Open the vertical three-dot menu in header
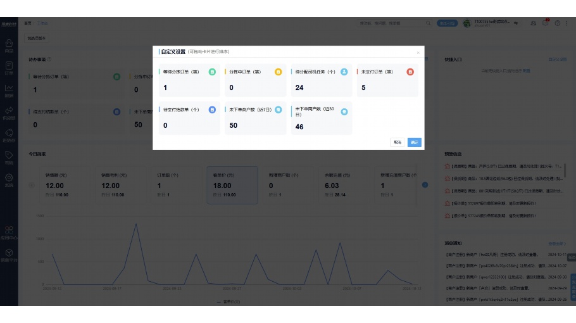This screenshot has height=323, width=576. pyautogui.click(x=567, y=23)
